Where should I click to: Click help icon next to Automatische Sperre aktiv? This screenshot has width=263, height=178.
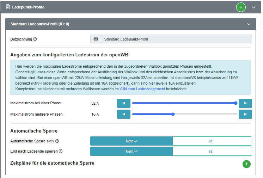click(57, 141)
